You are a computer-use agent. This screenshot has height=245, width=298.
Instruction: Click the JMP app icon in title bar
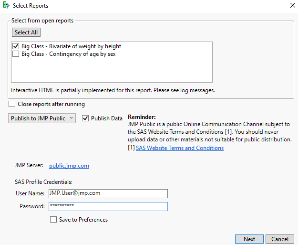(6, 6)
